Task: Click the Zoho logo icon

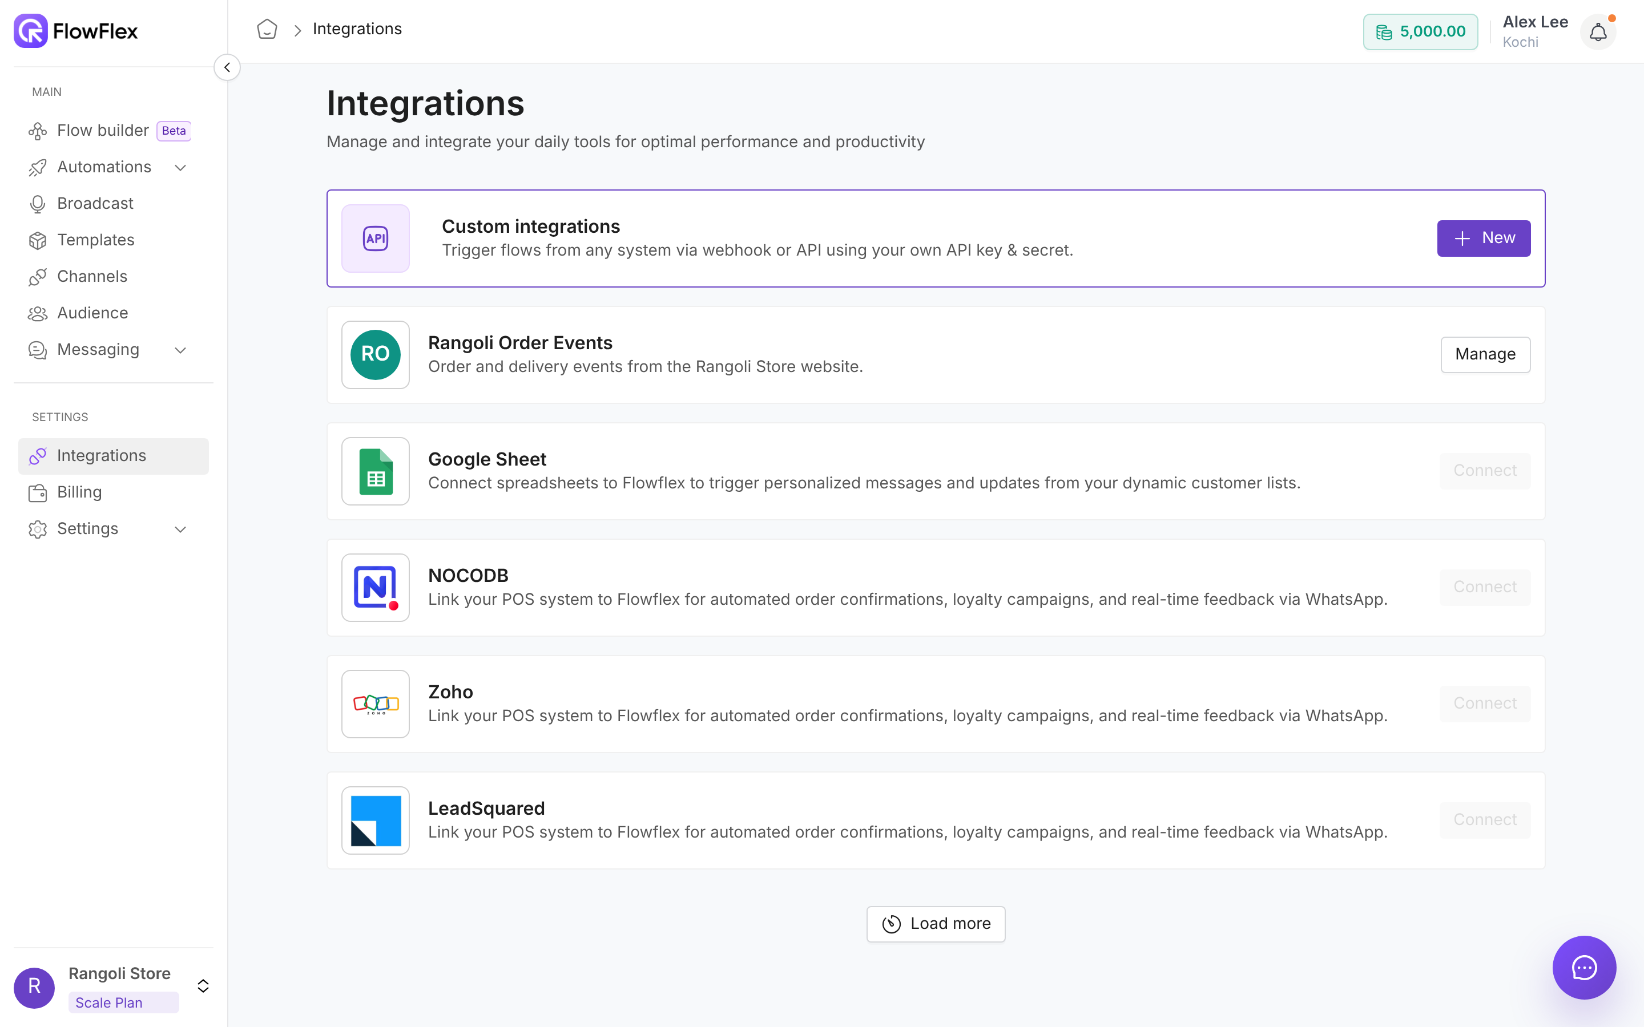Action: pyautogui.click(x=376, y=703)
